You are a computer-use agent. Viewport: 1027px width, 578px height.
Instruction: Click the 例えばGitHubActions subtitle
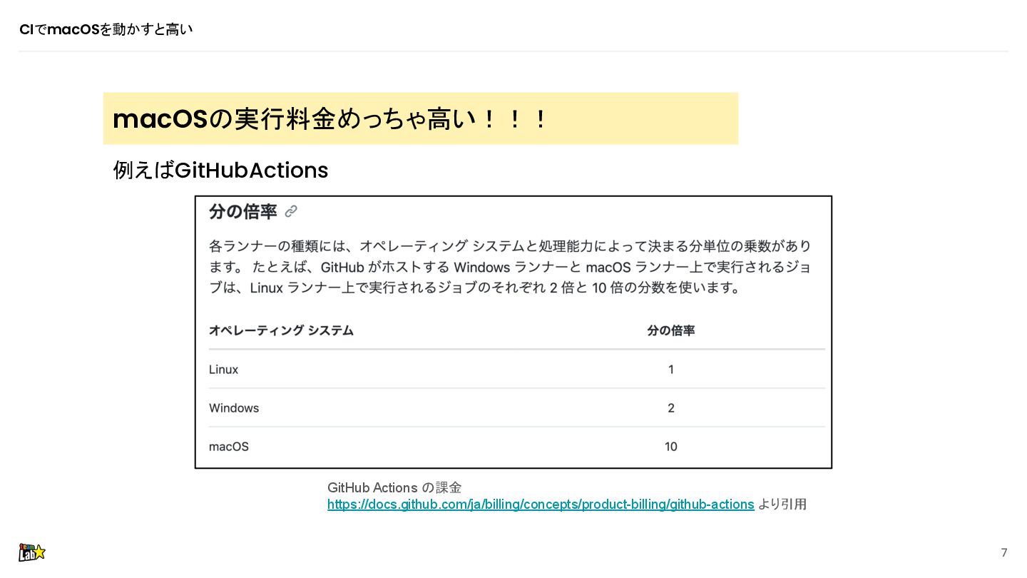(x=220, y=171)
